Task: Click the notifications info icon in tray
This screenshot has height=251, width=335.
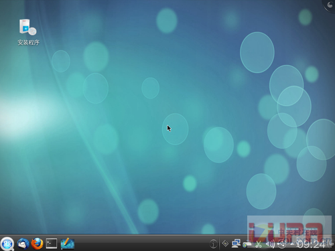Action: (x=213, y=244)
